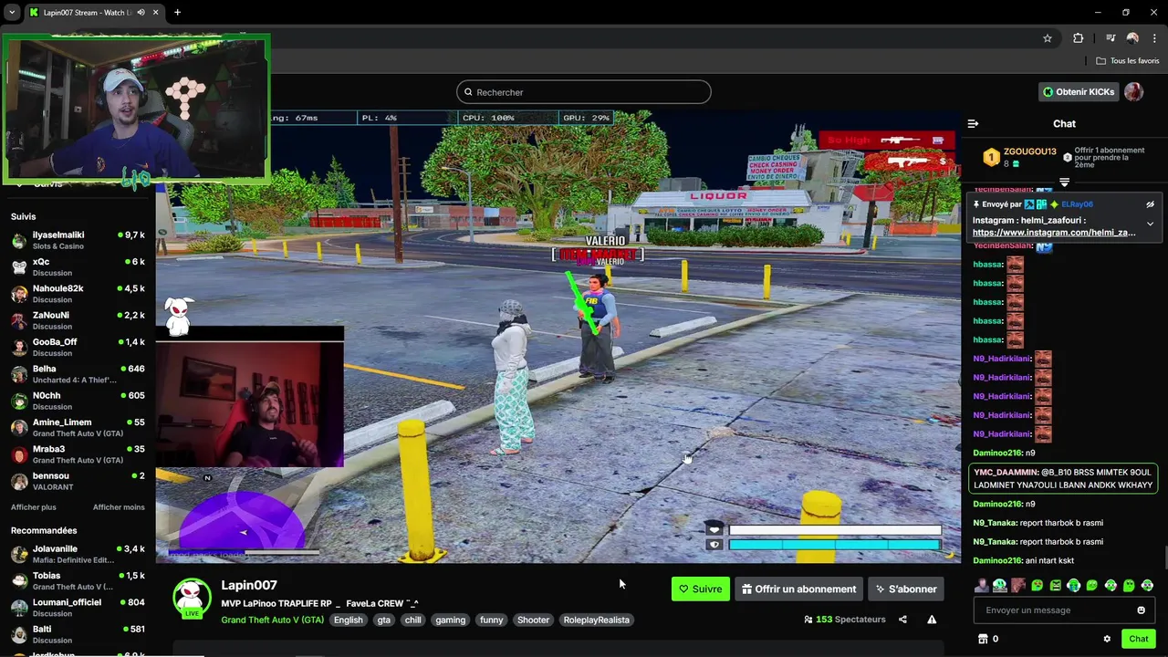Click the S'abonner button
Screen dimensions: 1168x657
(x=906, y=589)
